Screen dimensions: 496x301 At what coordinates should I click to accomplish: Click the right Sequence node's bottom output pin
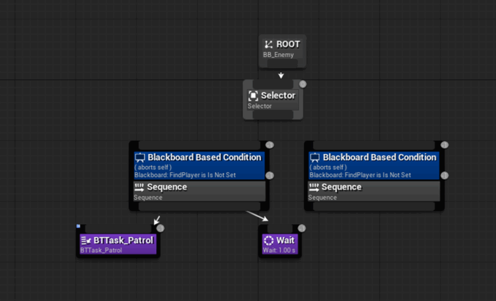click(x=374, y=207)
